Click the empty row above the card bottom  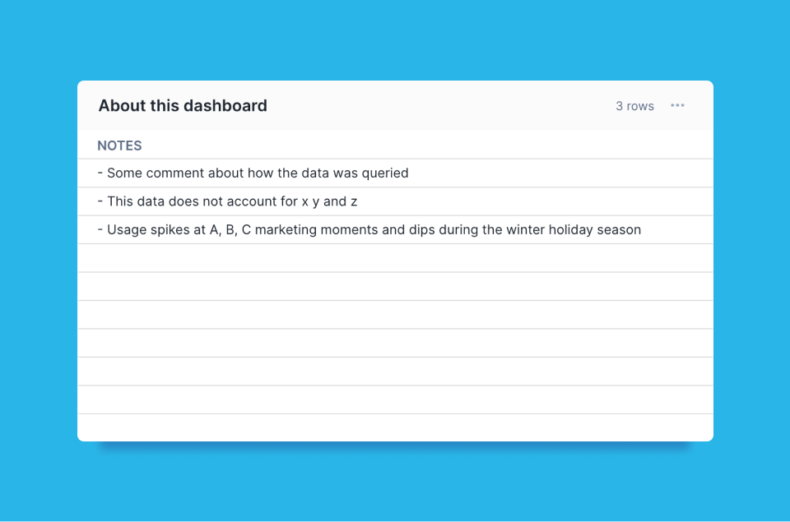tap(395, 399)
